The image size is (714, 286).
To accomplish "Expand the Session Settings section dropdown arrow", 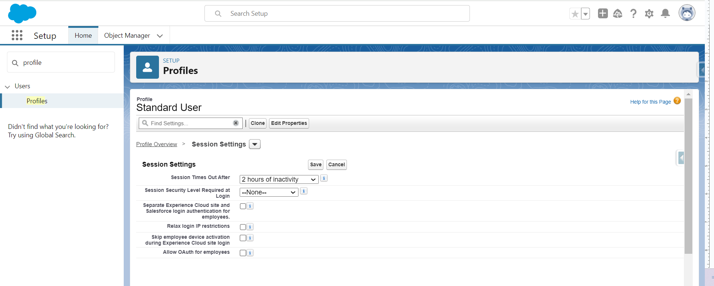I will [x=255, y=144].
